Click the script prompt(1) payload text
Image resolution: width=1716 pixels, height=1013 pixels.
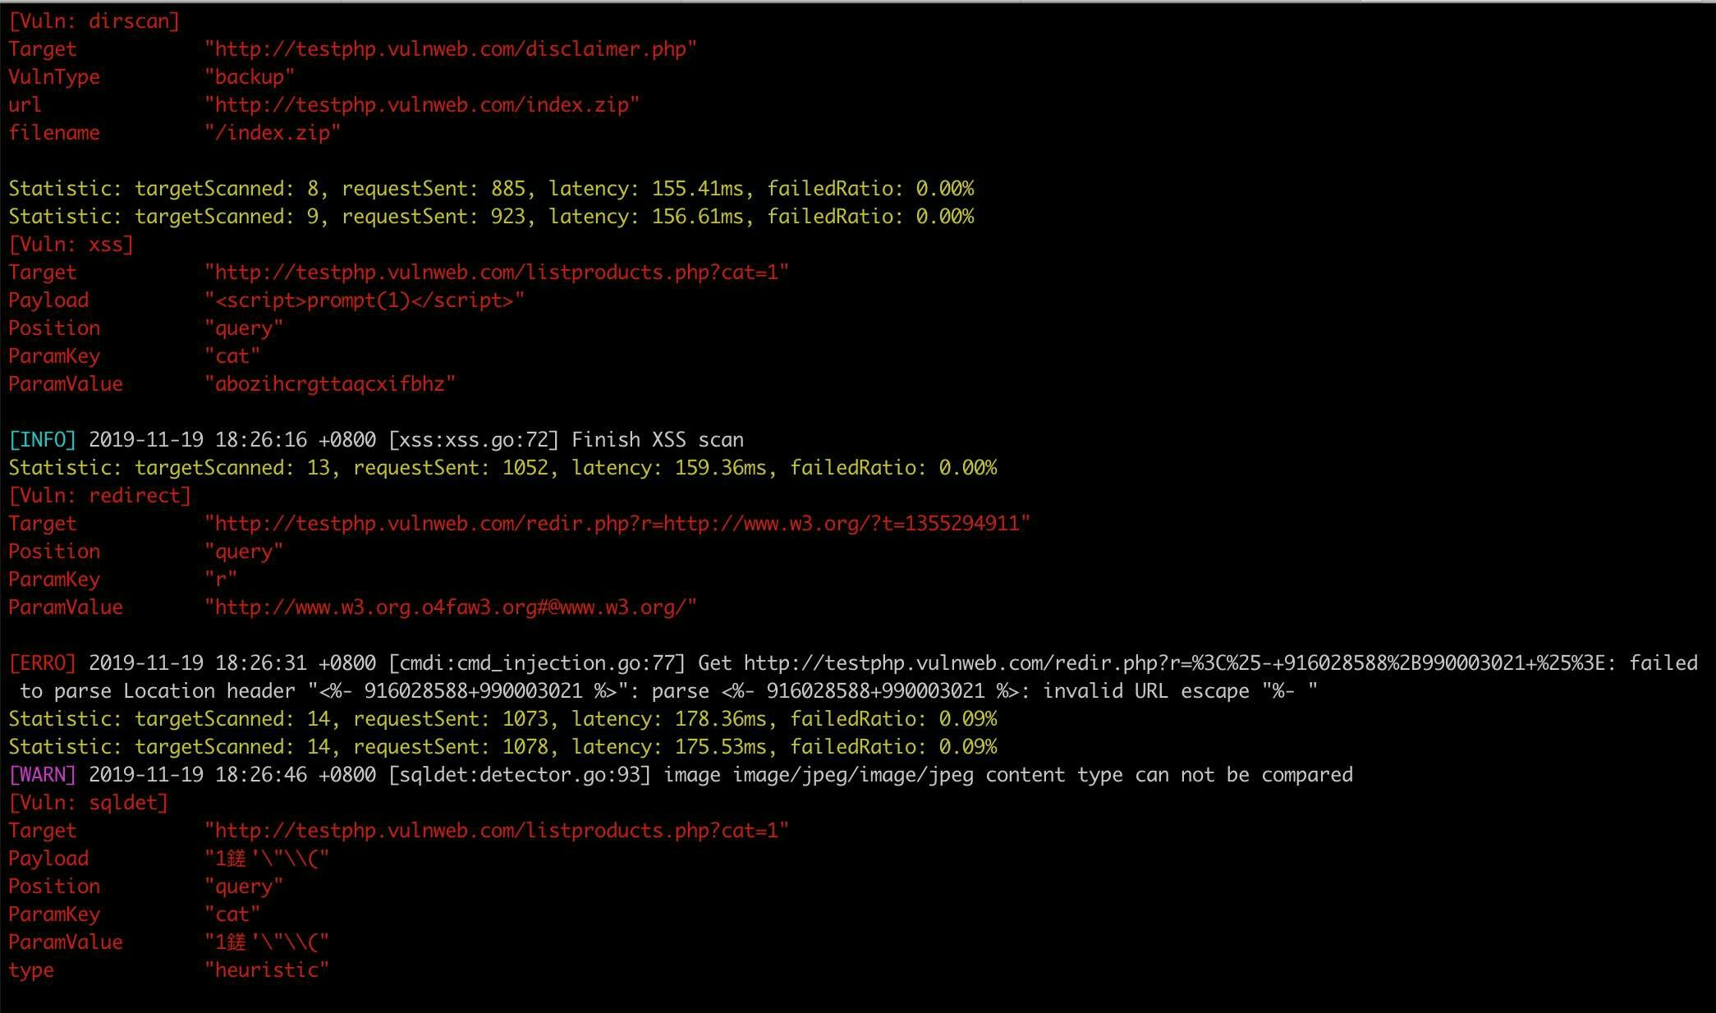364,300
